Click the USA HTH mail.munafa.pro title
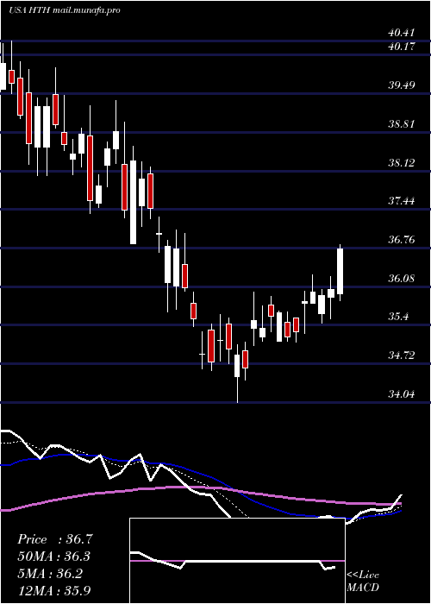Screen dimensions: 431x604 [65, 10]
